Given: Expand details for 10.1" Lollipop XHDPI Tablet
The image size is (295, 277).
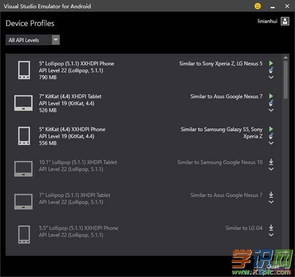Looking at the screenshot, I should click(271, 169).
